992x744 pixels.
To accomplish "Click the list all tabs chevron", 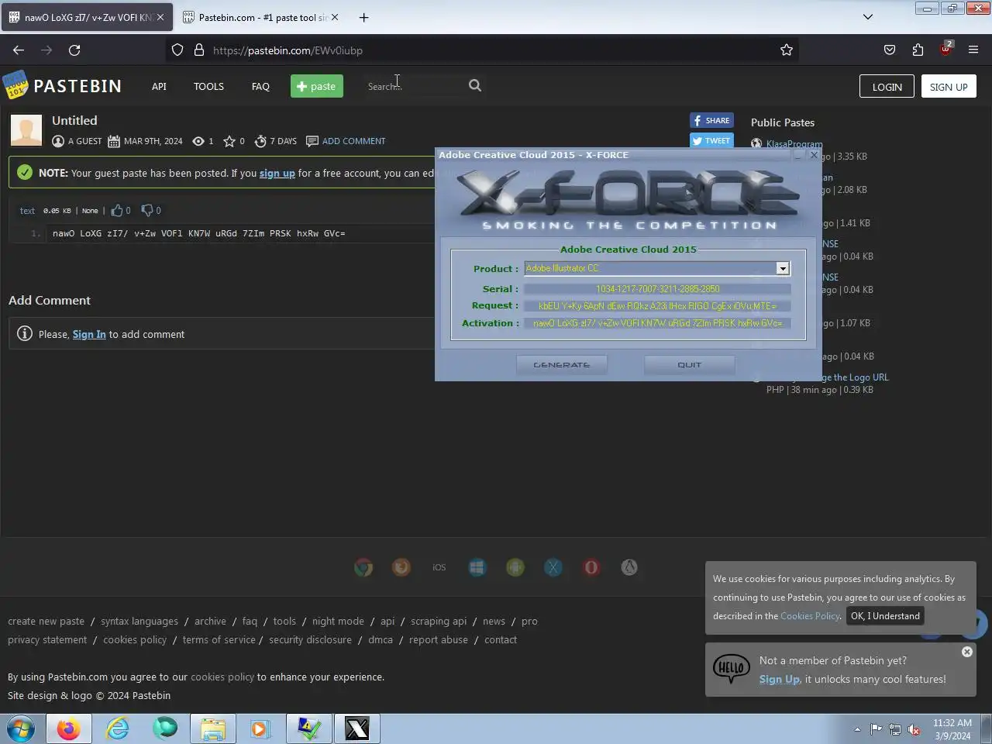I will 868,17.
